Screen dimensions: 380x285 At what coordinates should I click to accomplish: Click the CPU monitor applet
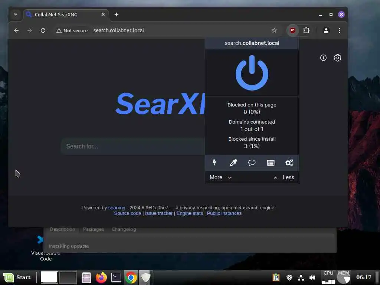click(328, 278)
